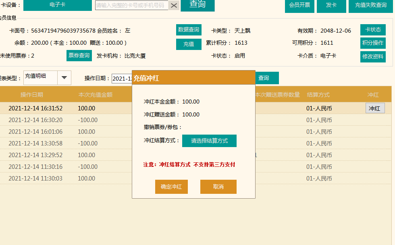This screenshot has height=245, width=395.
Task: Open 充值失败查询 failed recharge query
Action: (370, 5)
